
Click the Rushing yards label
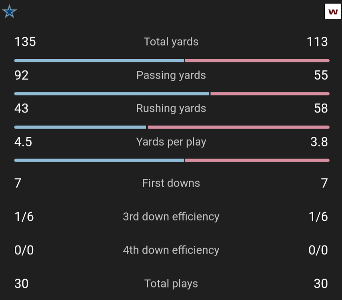171,108
